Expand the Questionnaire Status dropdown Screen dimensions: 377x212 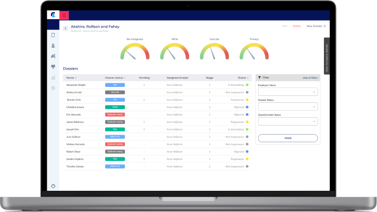(x=288, y=121)
